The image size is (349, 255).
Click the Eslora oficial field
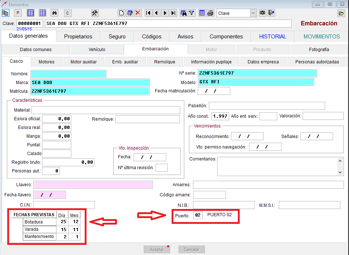[x=57, y=119]
